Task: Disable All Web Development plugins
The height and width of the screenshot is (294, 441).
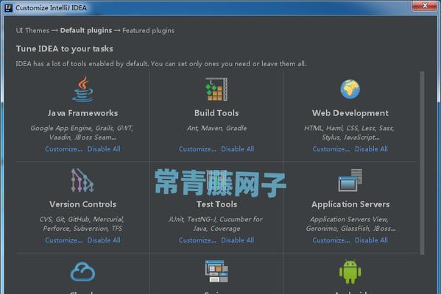Action: 371,149
